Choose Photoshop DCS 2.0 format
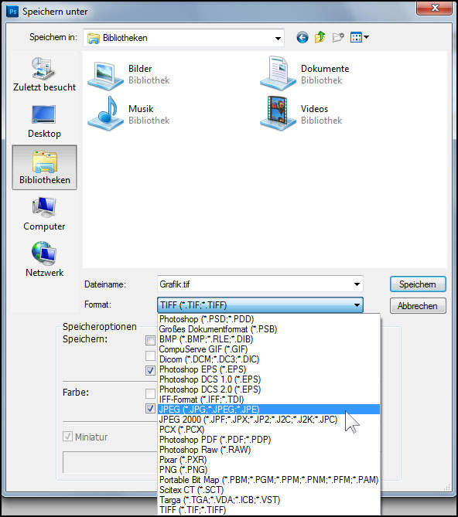This screenshot has width=458, height=517. [x=268, y=389]
